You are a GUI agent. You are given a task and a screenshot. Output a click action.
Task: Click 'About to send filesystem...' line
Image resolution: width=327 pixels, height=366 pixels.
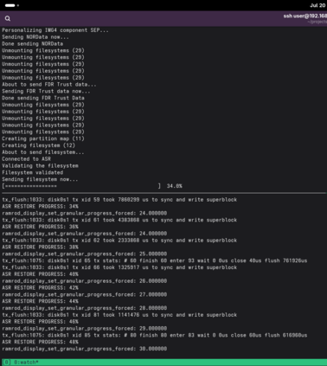point(43,152)
